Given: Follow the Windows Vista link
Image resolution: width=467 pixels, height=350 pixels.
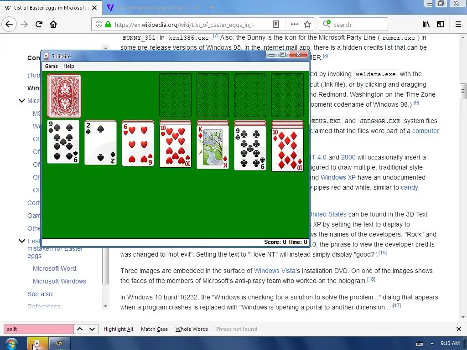Looking at the screenshot, I should 275,271.
